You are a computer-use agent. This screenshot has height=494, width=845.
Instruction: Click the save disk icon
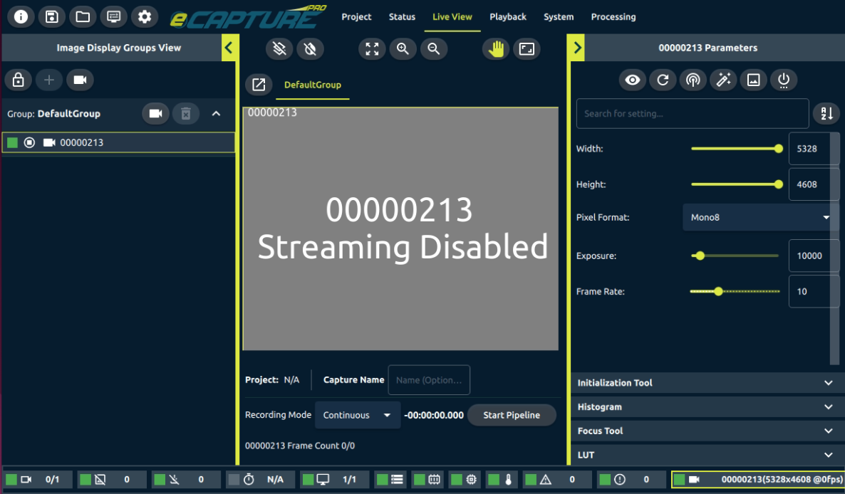(x=52, y=16)
